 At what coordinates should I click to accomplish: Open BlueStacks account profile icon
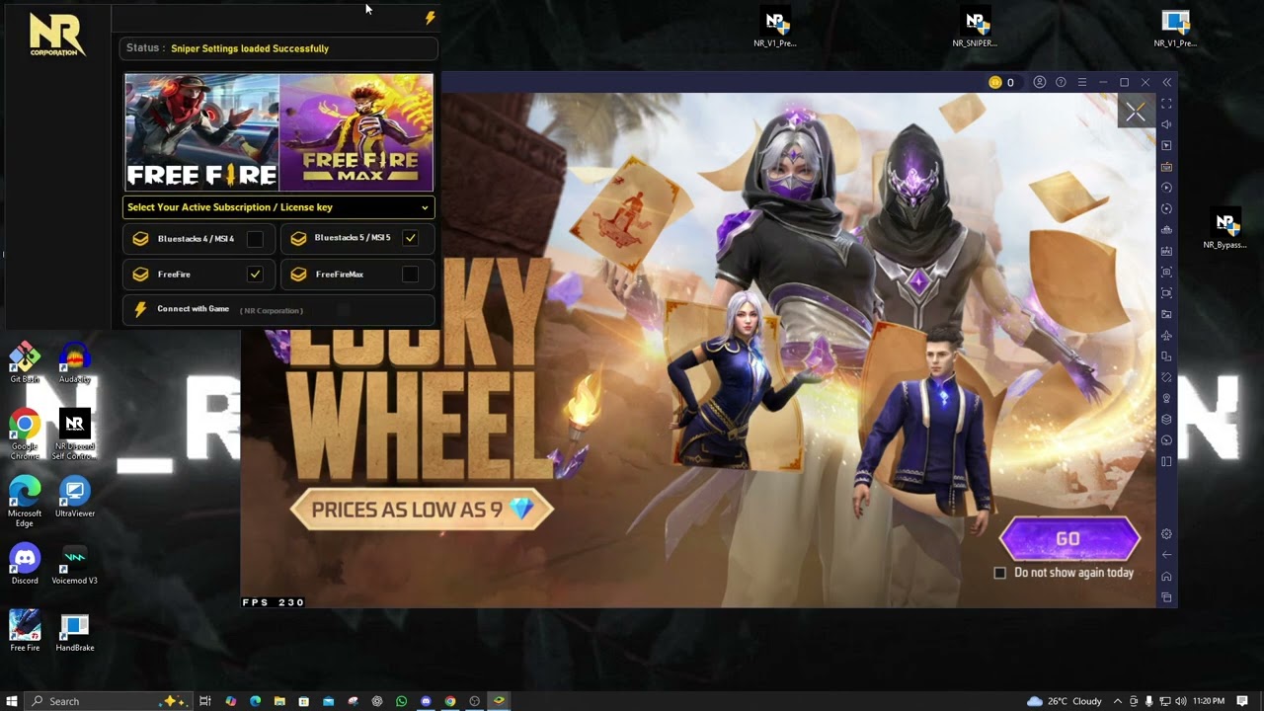1040,82
